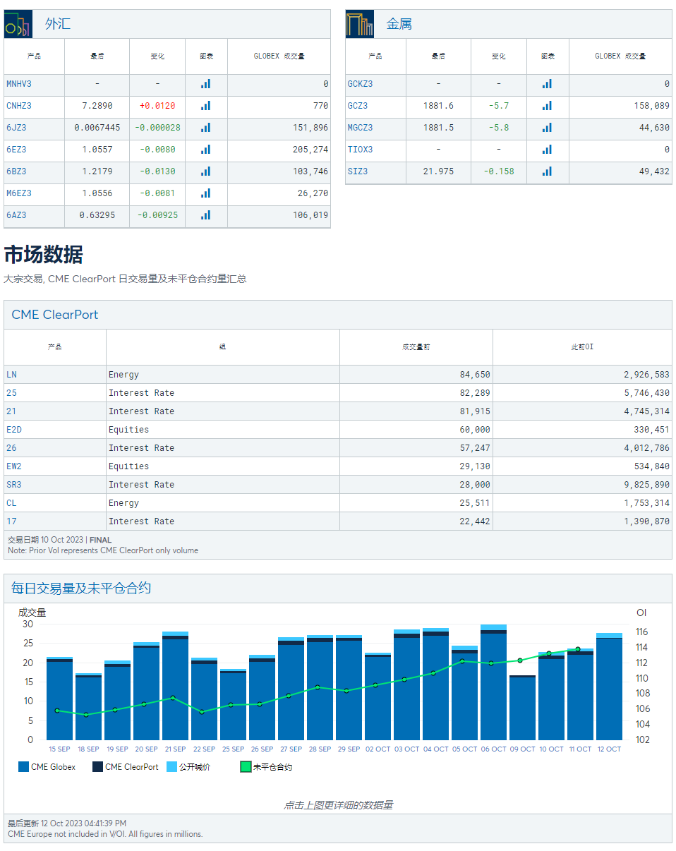676x851 pixels.
Task: Click the 金属 section icon
Action: tap(360, 24)
